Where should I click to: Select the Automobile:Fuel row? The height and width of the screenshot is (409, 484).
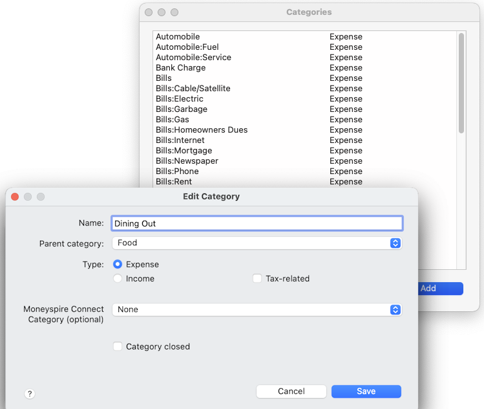tap(304, 47)
